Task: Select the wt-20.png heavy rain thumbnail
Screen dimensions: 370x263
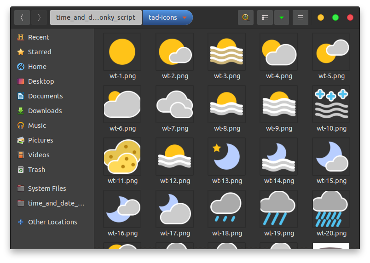Action: coord(331,209)
